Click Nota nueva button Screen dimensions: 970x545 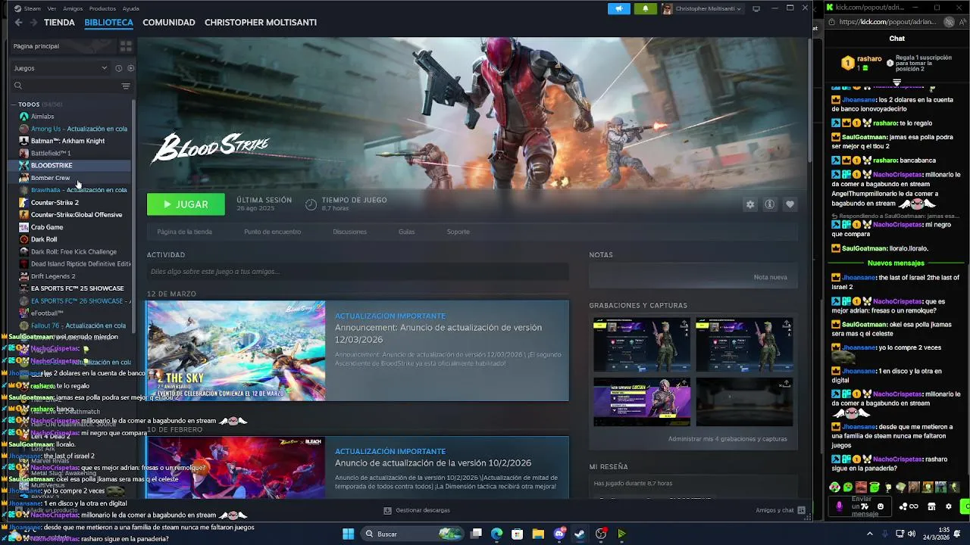click(x=770, y=277)
